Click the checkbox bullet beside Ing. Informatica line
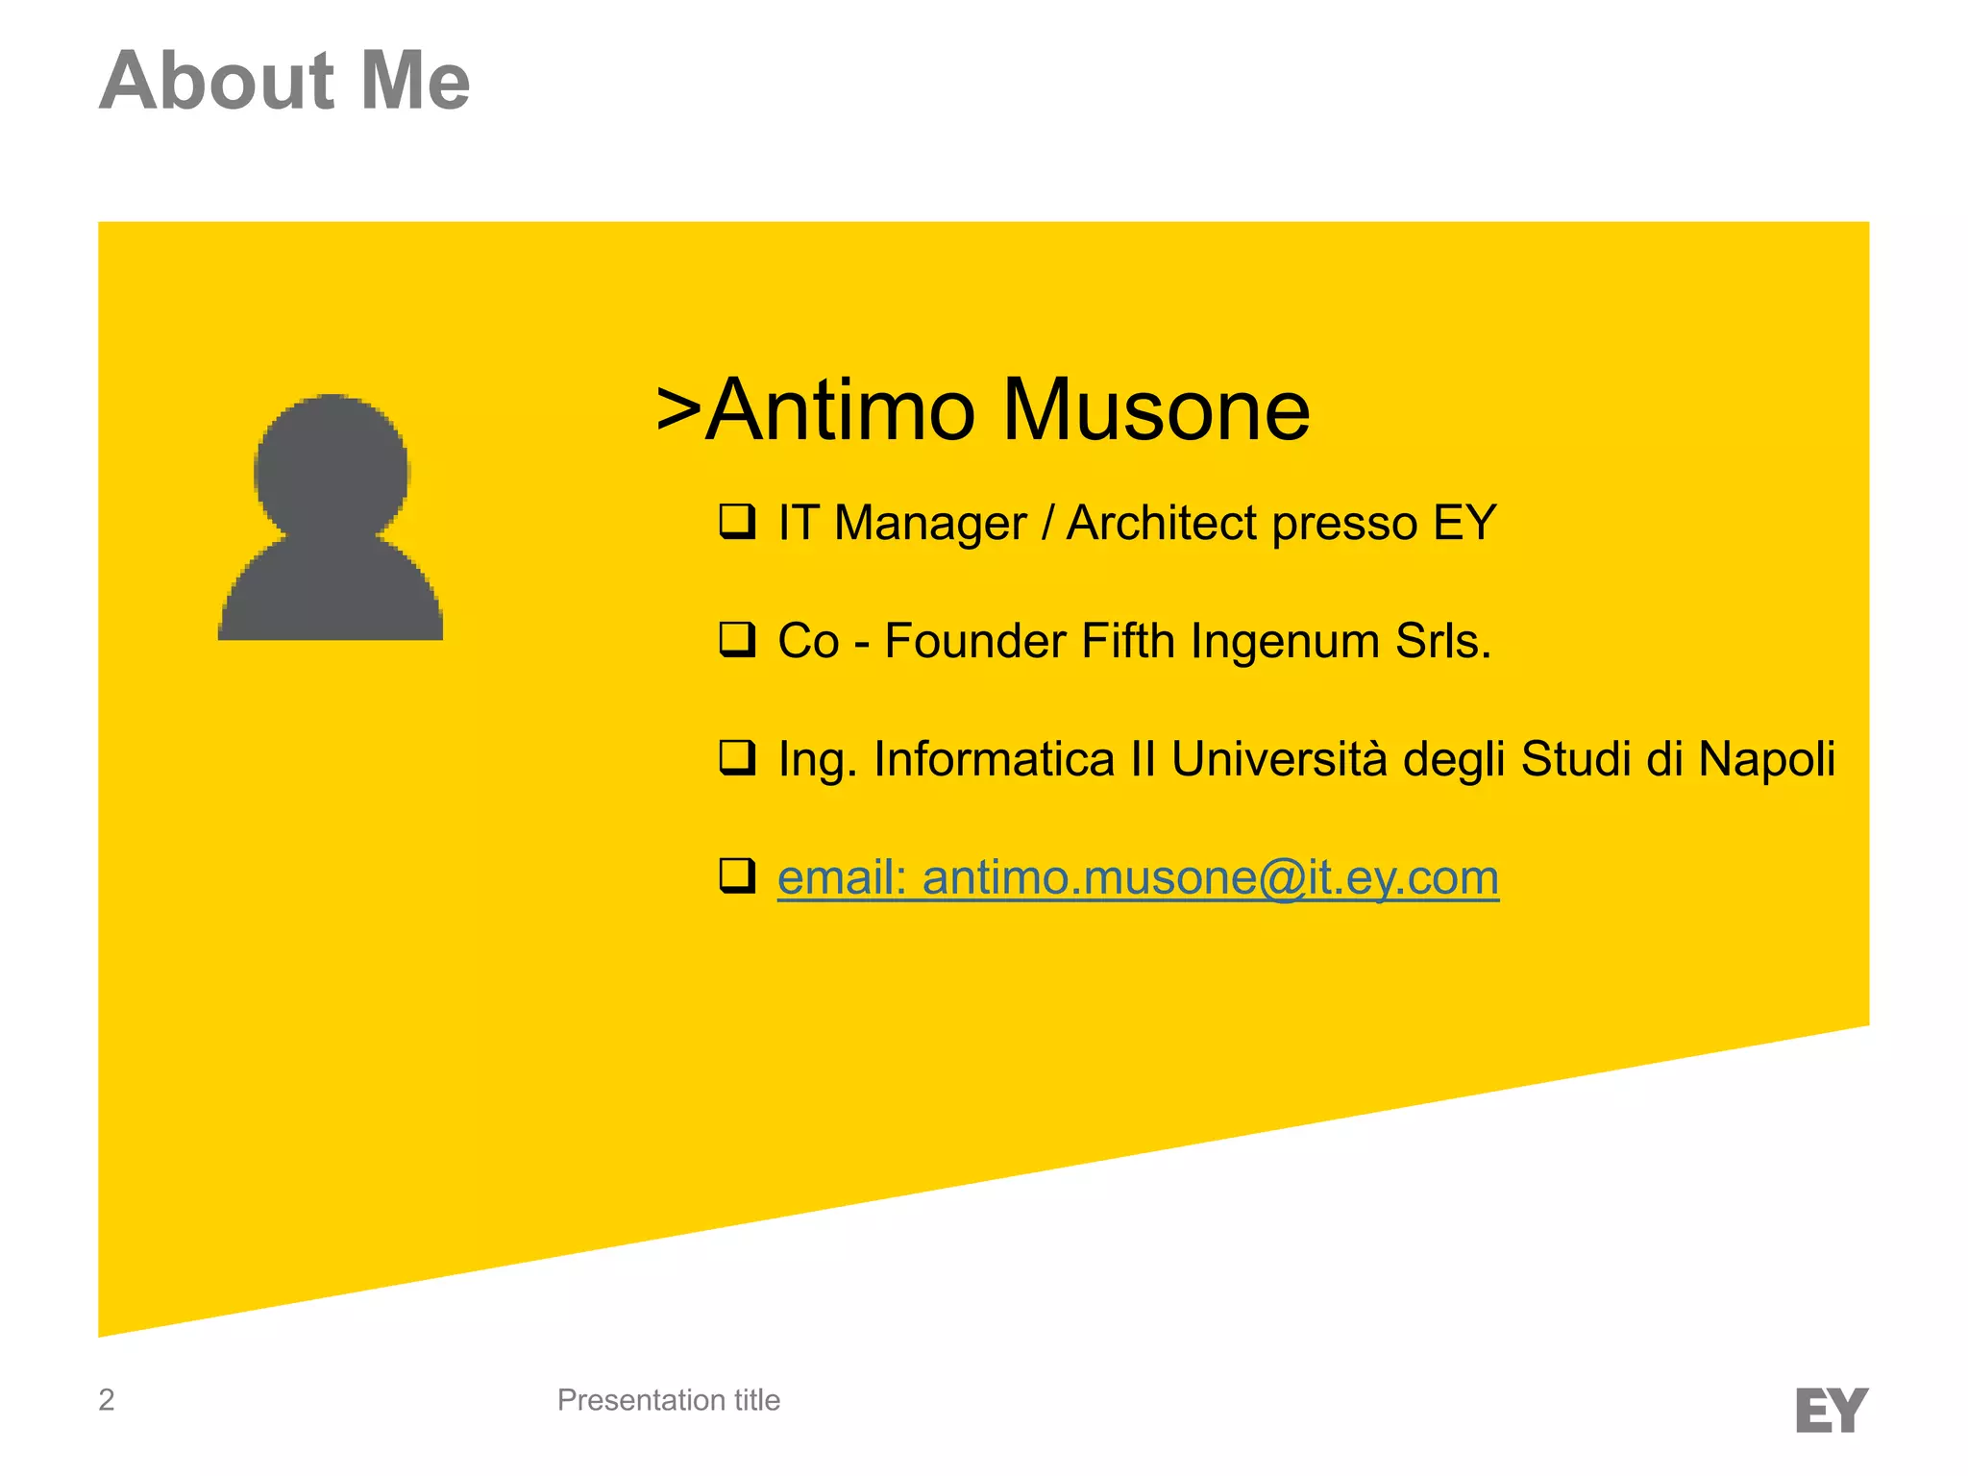The image size is (1968, 1476). [737, 757]
